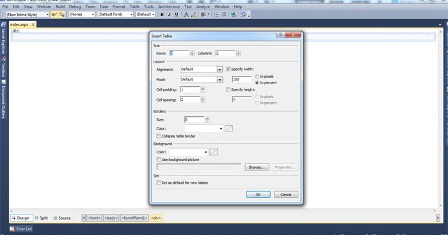Click the background highlight color icon
Viewport: 448px width, 235px height.
[x=193, y=14]
